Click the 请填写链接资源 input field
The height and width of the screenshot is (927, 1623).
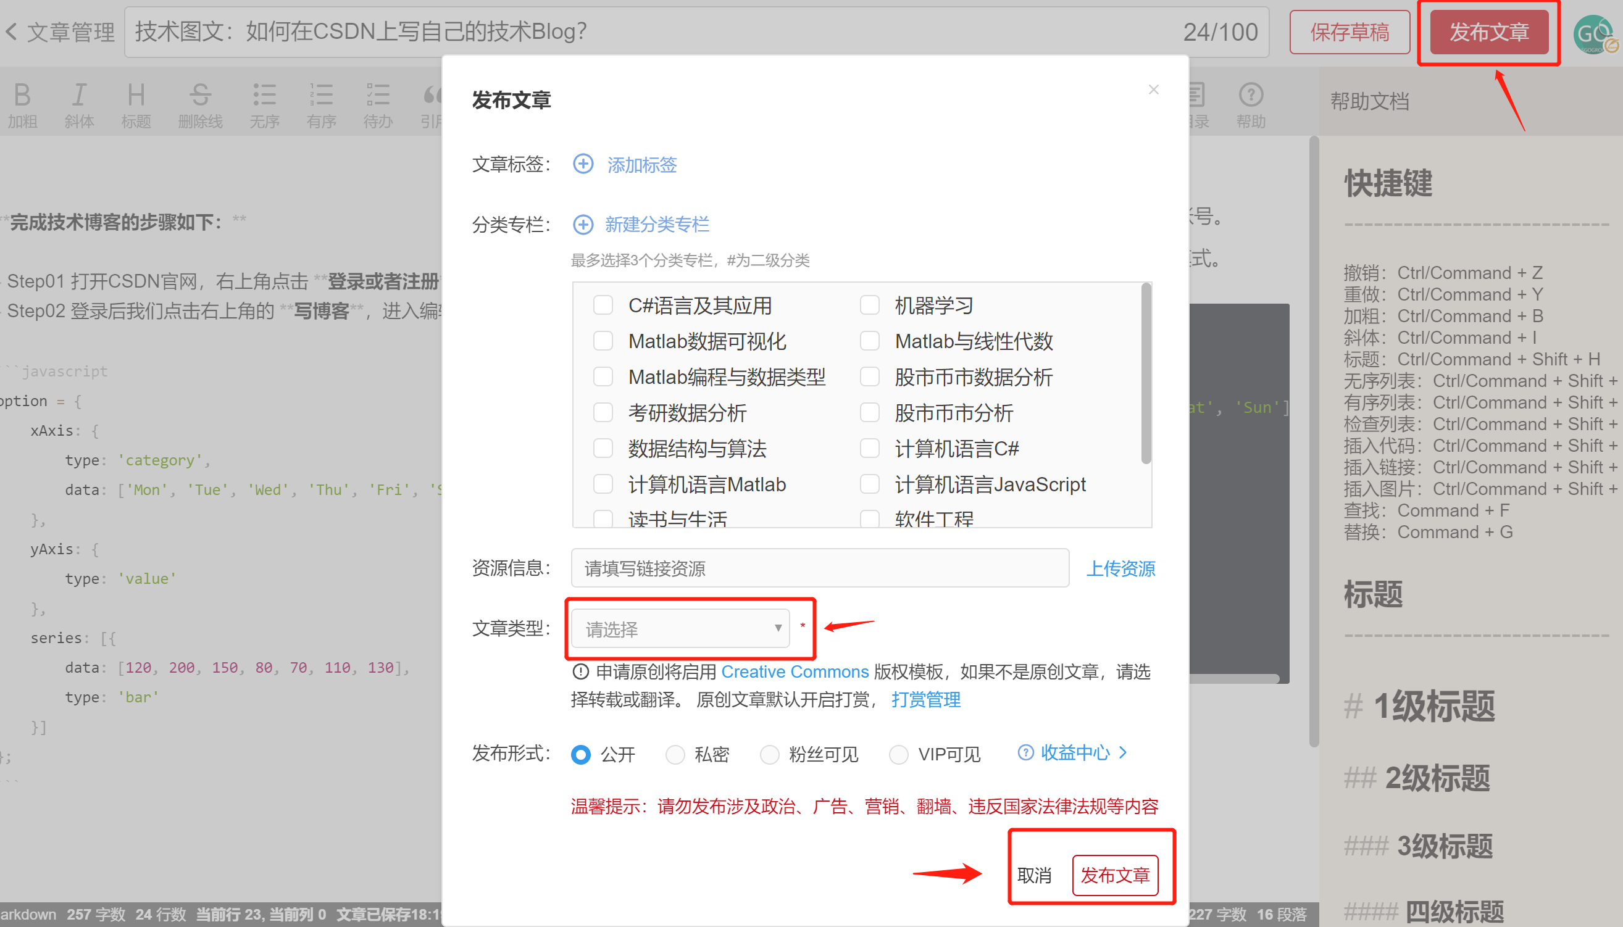click(819, 567)
